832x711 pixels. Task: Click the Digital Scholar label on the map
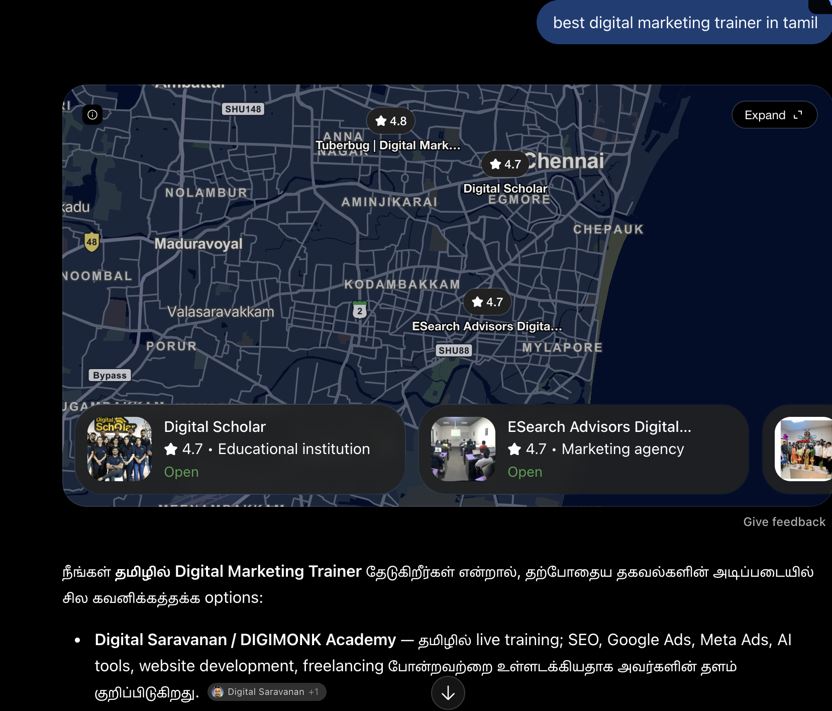coord(505,189)
